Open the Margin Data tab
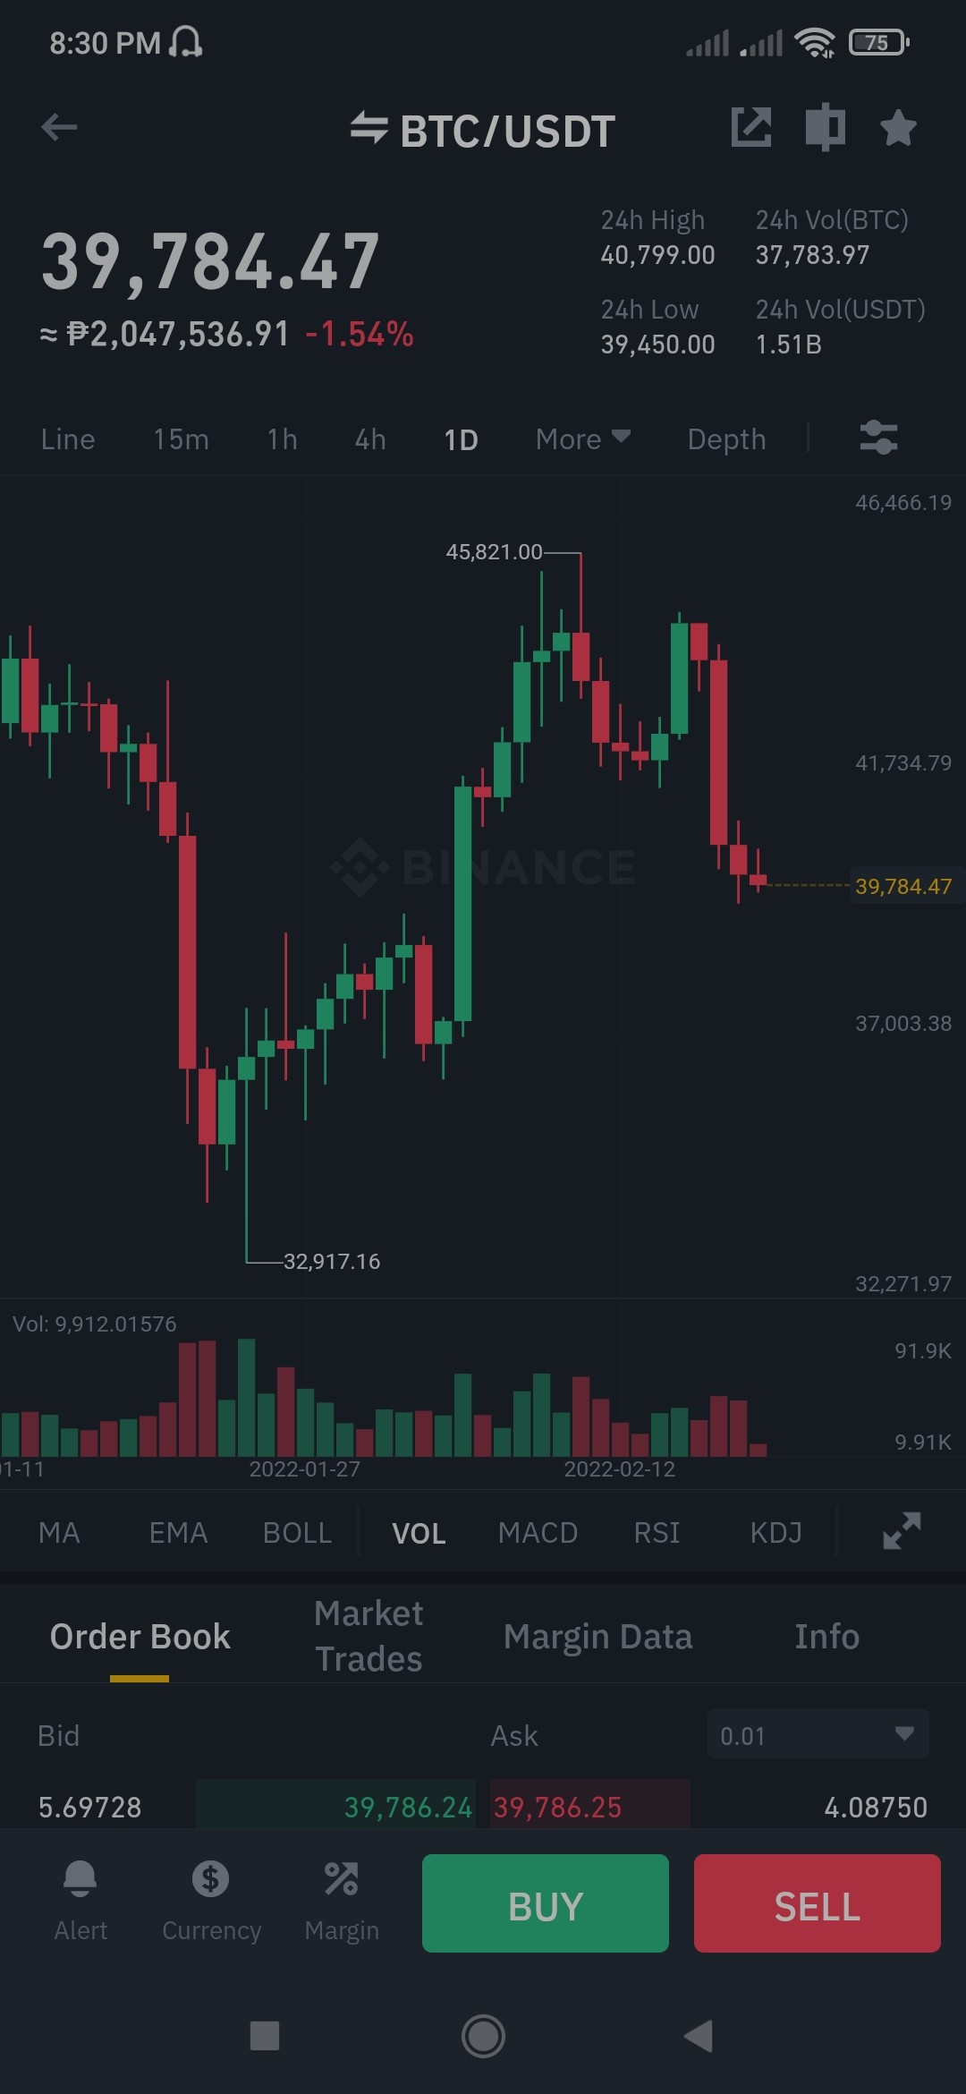 coord(597,1637)
